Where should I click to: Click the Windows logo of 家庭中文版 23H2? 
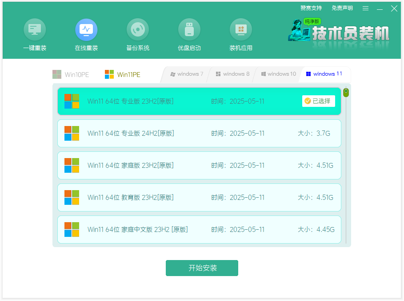pos(72,229)
